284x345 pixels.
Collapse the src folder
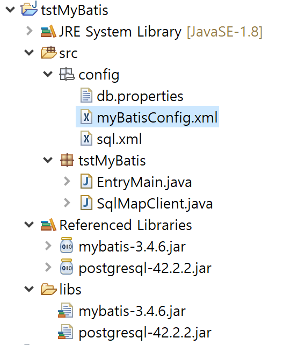coord(29,53)
